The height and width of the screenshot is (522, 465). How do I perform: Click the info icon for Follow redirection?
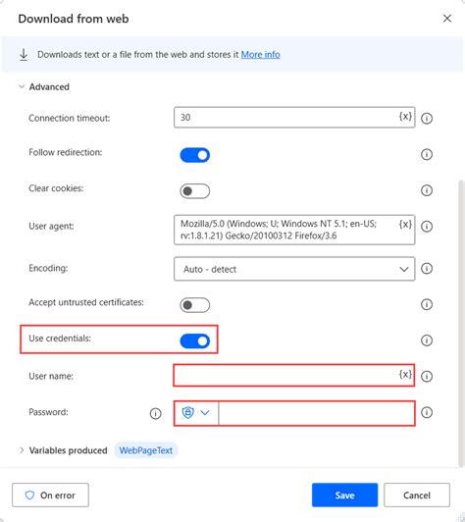pos(427,154)
